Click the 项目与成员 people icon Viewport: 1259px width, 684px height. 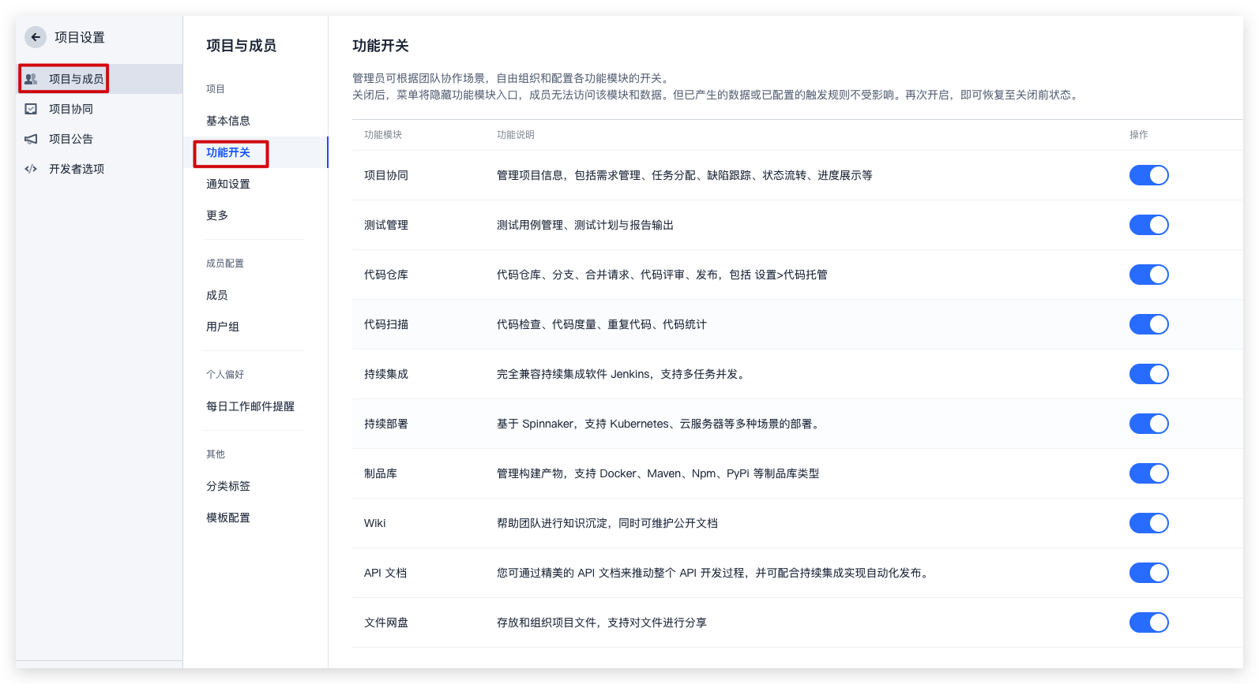coord(31,79)
